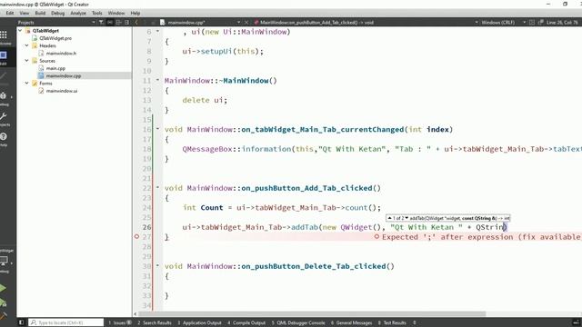Show the Search Results pane
Screen dimensions: 582x327
[x=155, y=323]
